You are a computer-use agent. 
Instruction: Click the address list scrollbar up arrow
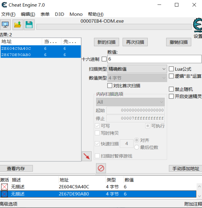[x=199, y=186]
